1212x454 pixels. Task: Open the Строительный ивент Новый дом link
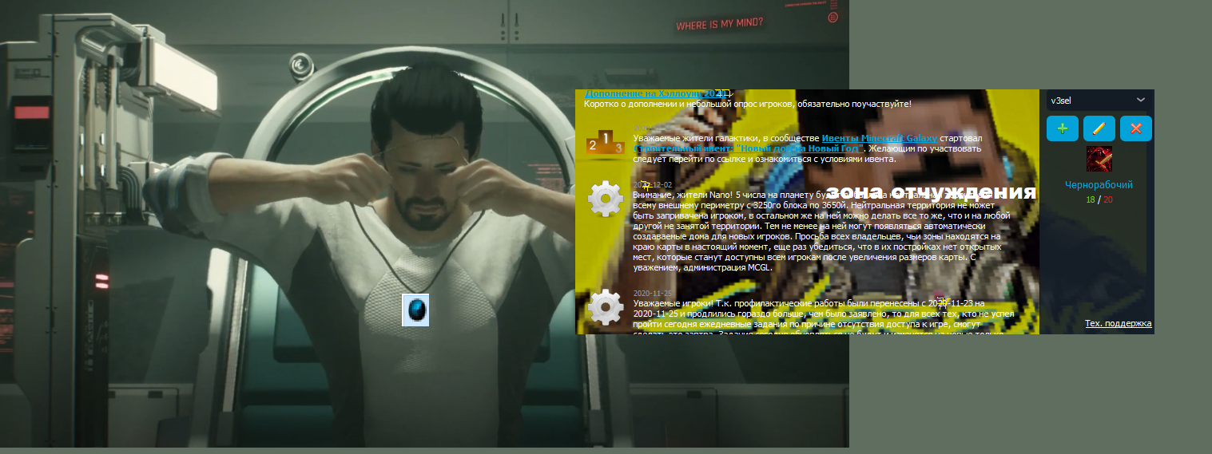tap(749, 148)
